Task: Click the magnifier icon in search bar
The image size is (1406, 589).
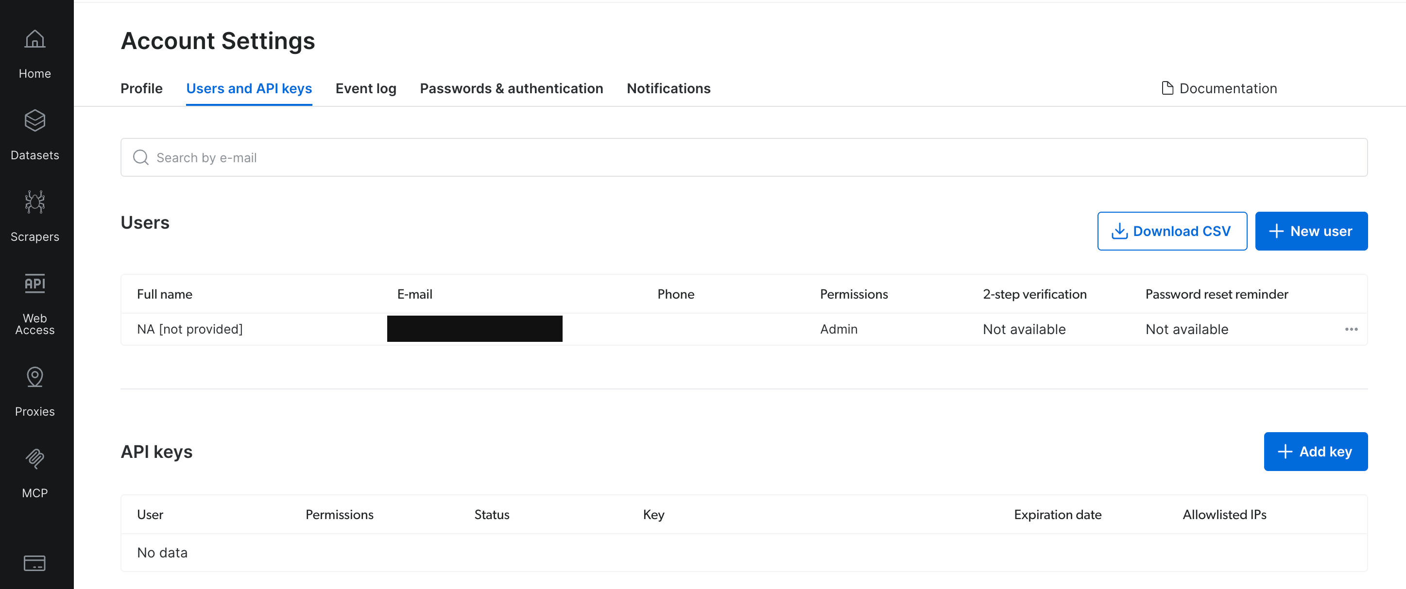Action: pos(141,157)
